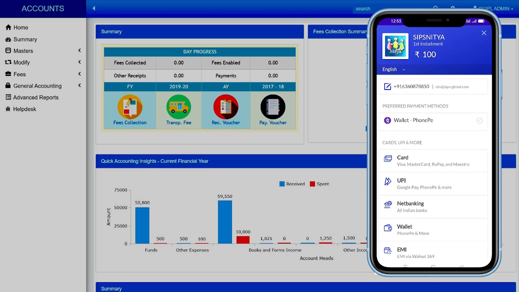Select Wallet - PhonePe preferred method checkmark
Viewport: 519px width, 292px height.
pos(479,121)
